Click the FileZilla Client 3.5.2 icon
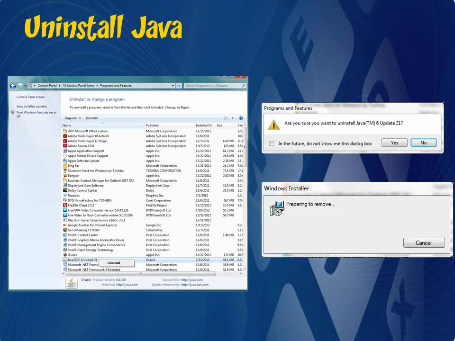Image resolution: width=455 pixels, height=341 pixels. [x=65, y=205]
